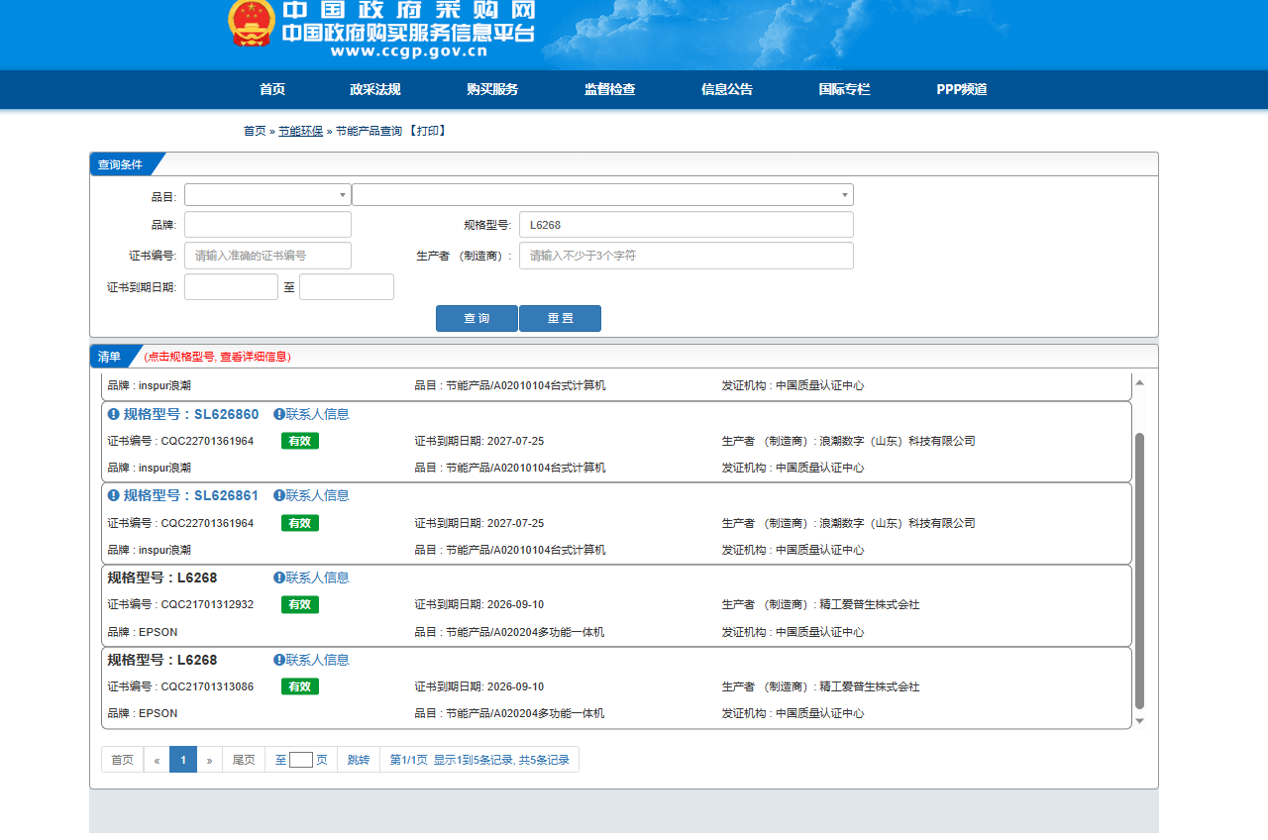The image size is (1268, 840).
Task: Select the PPP频道 navigation item
Action: [x=962, y=89]
